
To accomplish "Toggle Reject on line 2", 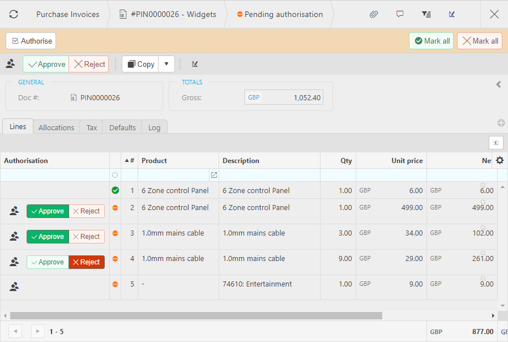I will tap(87, 211).
